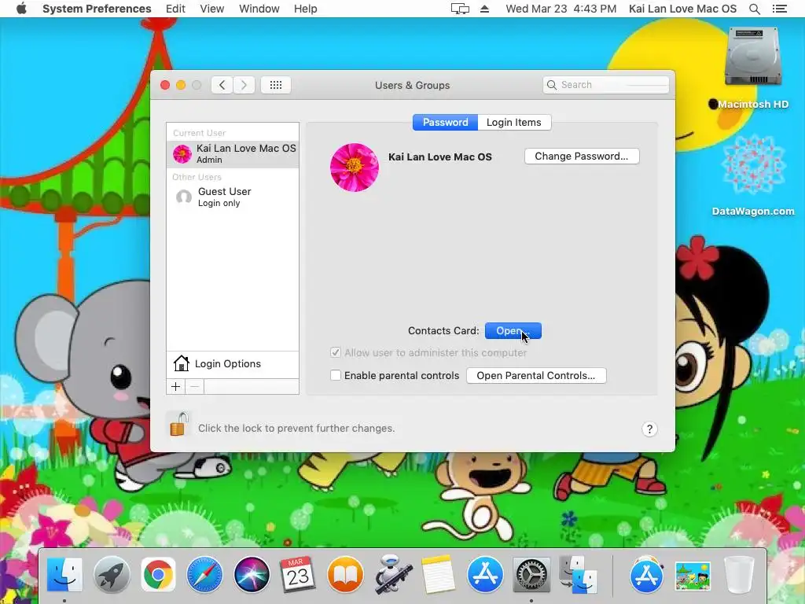Click the pink flower profile picture

point(355,168)
